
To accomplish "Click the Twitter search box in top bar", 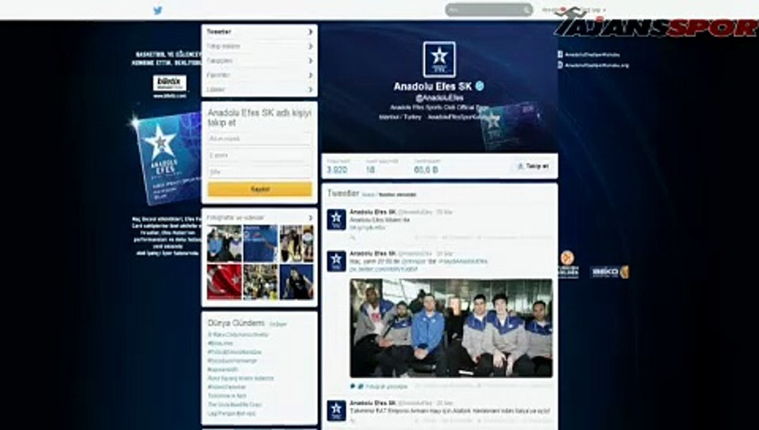I will (488, 10).
